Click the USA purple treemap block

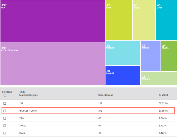pos(53,21)
